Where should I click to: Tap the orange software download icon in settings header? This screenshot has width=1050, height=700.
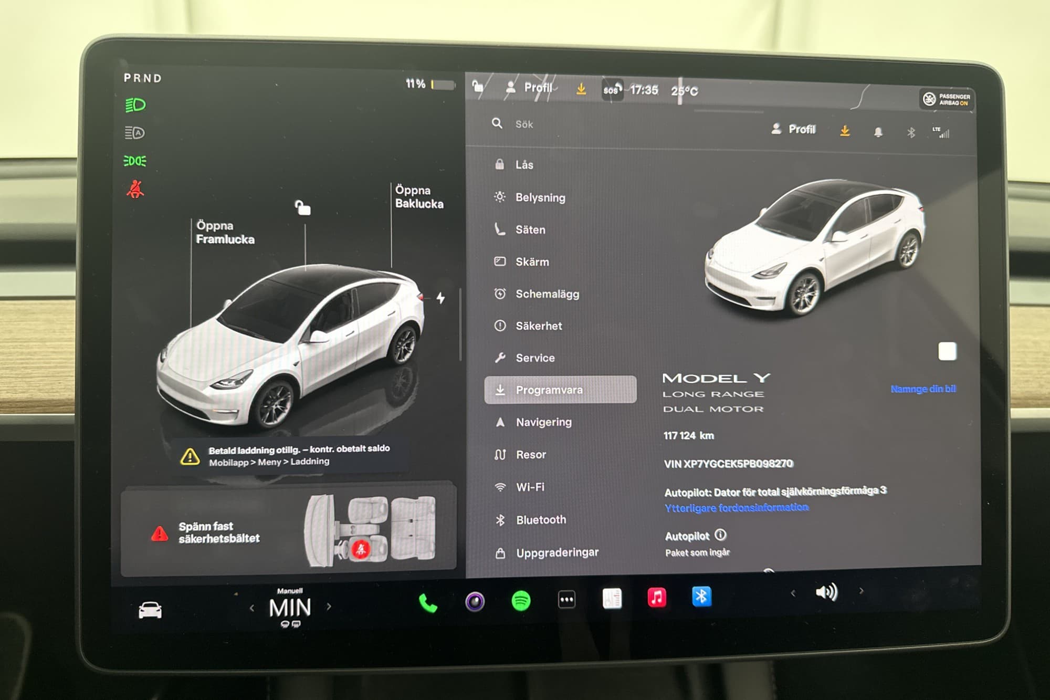tap(845, 131)
